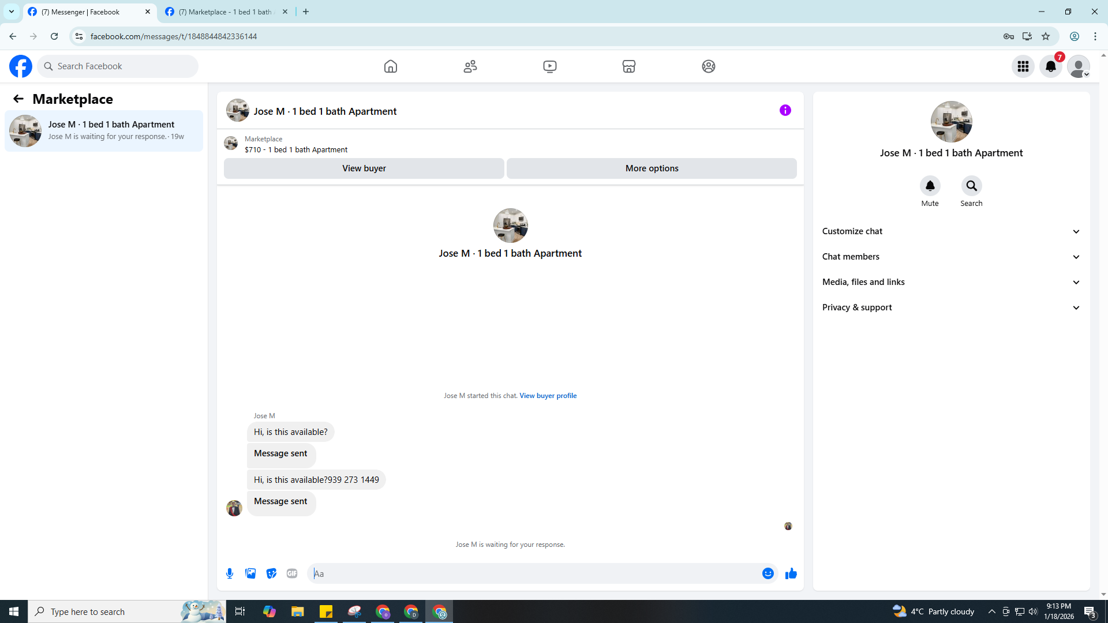
Task: Open the emoji picker in message box
Action: click(x=768, y=573)
